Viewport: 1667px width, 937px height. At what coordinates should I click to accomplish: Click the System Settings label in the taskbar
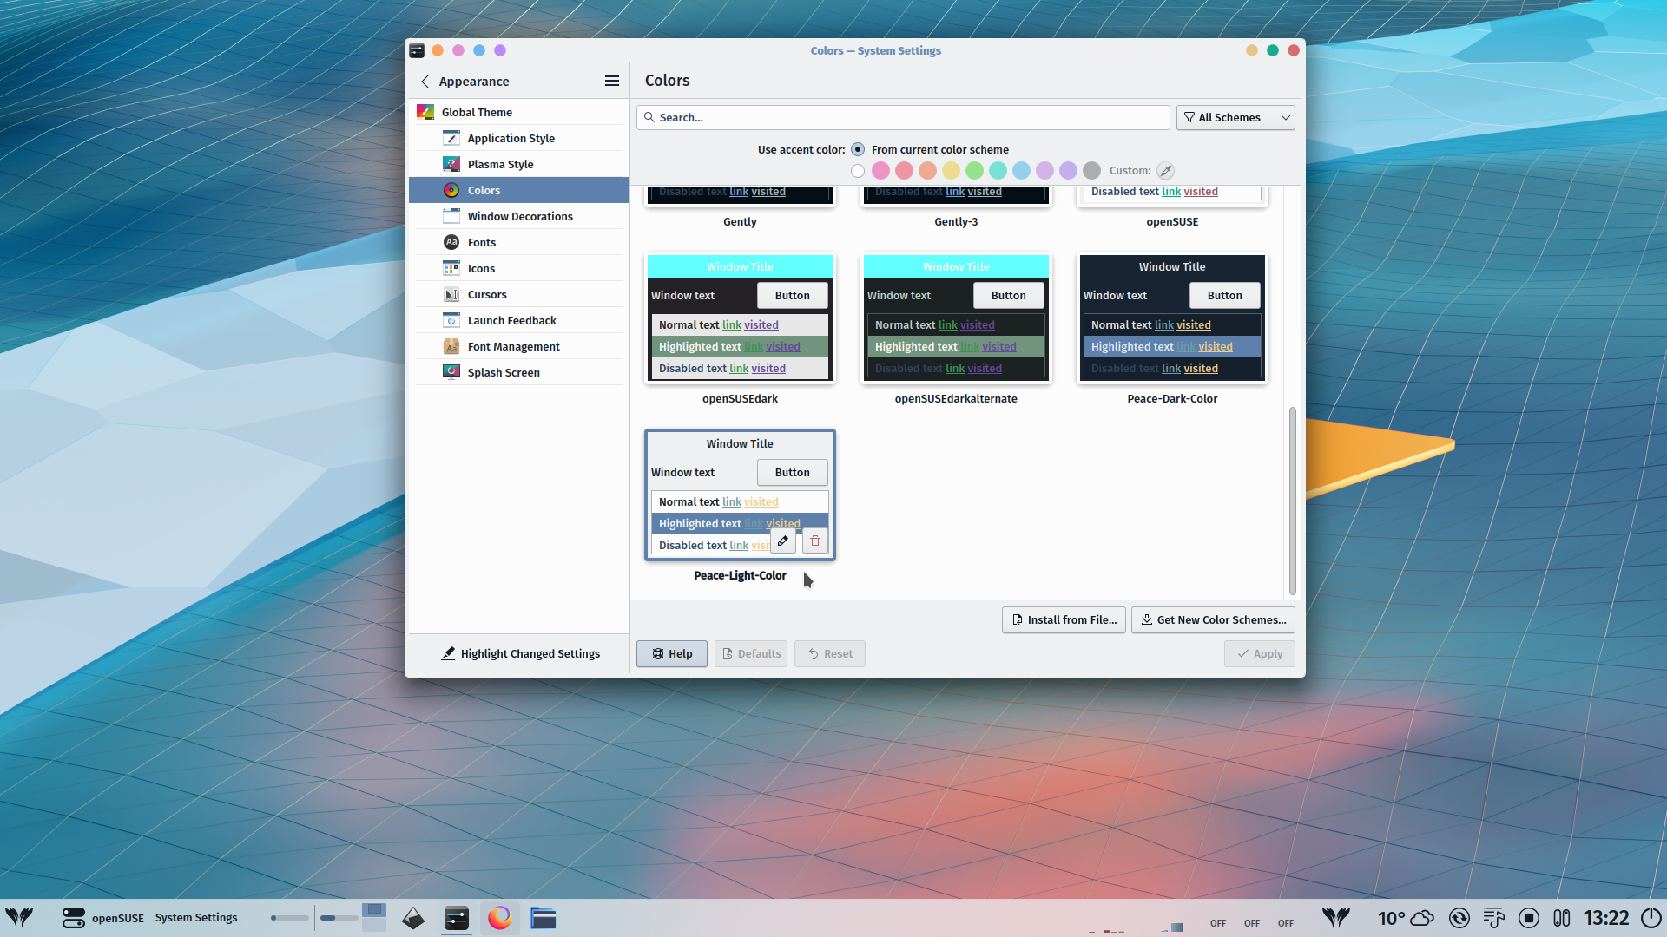pos(196,917)
